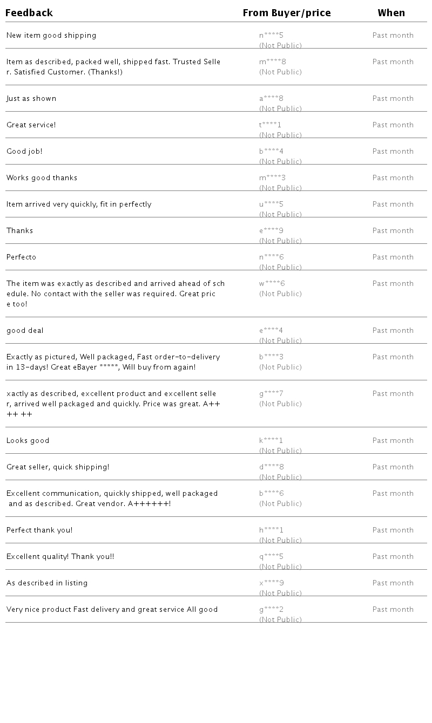
Task: Click the "Just as shown" feedback comment
Action: tap(31, 99)
